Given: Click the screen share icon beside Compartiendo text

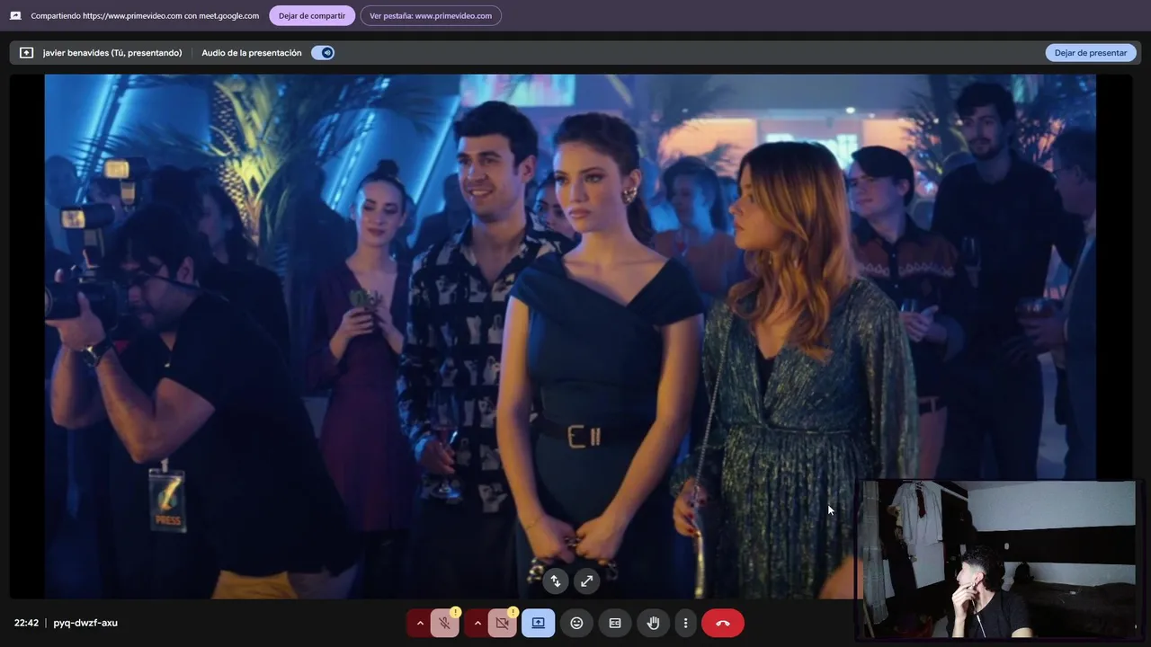Looking at the screenshot, I should [15, 15].
